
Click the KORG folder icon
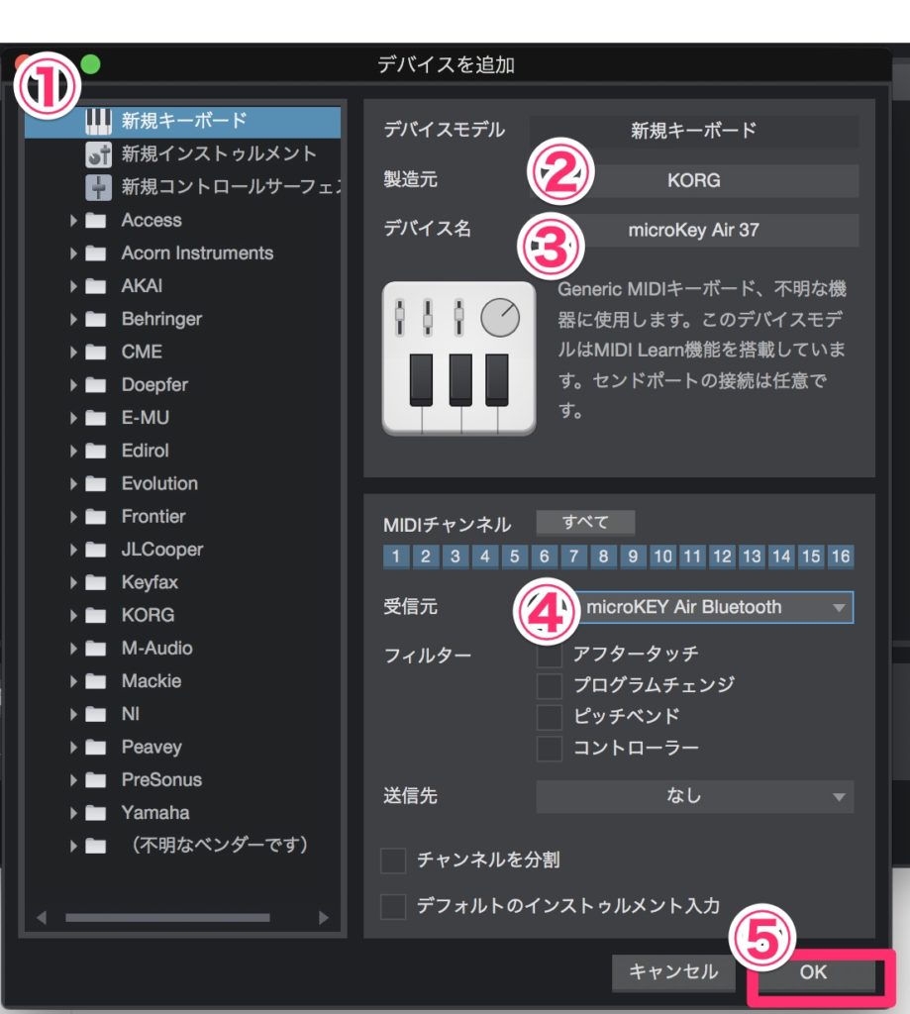[96, 615]
